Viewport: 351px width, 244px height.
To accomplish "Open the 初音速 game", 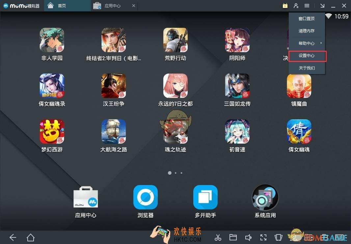I will (237, 132).
